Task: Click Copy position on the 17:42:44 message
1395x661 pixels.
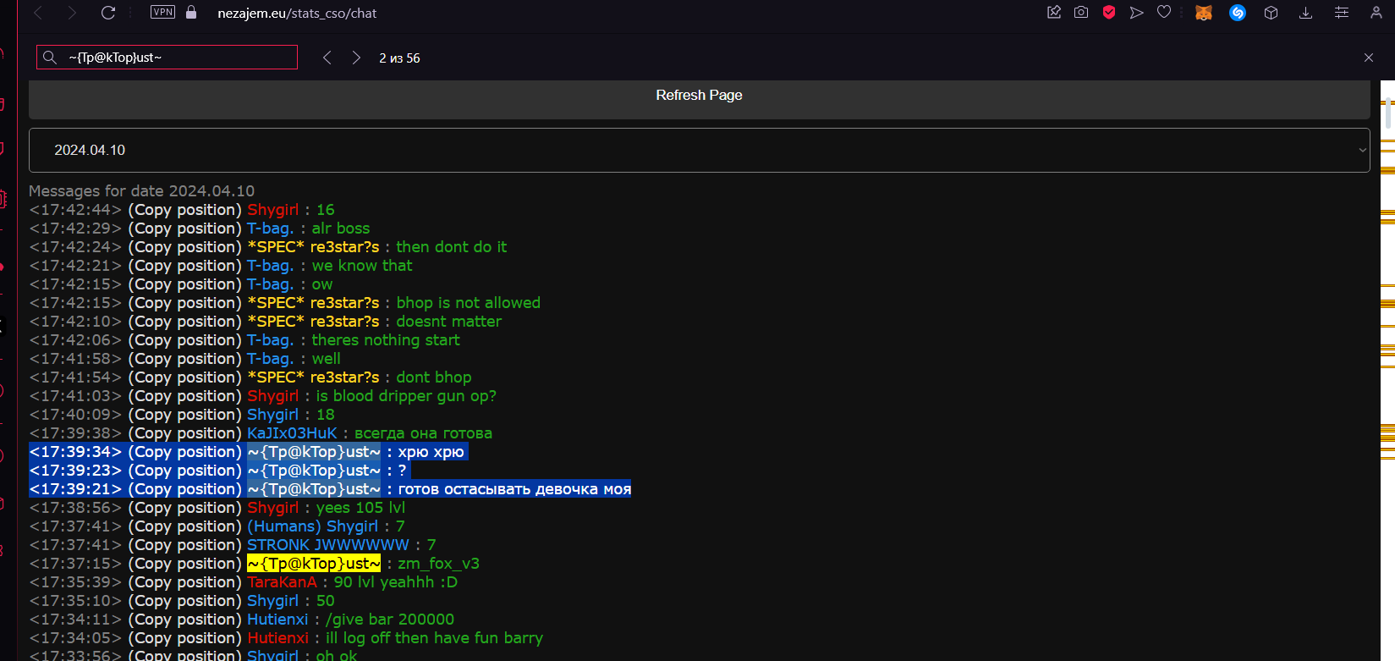Action: [x=184, y=210]
